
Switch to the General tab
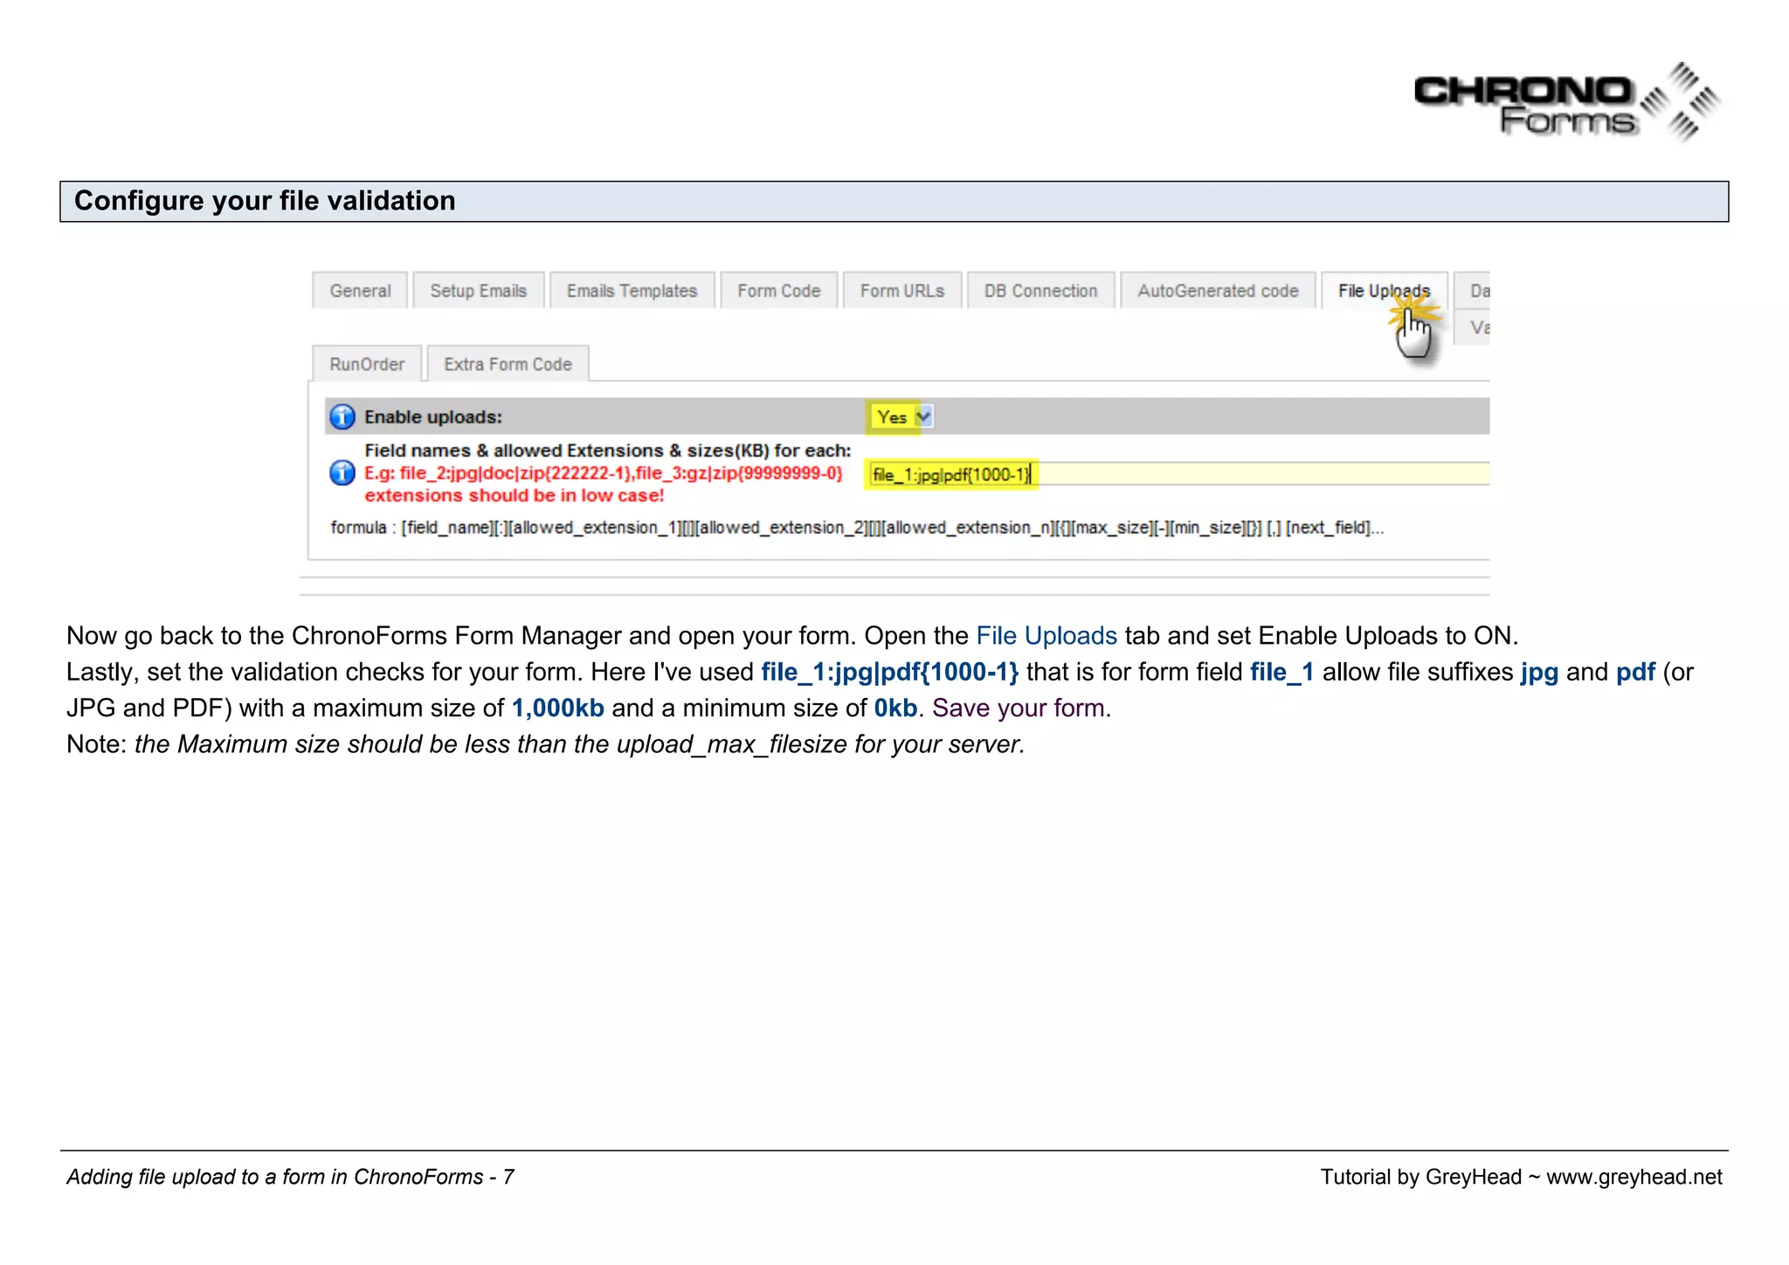[x=360, y=291]
